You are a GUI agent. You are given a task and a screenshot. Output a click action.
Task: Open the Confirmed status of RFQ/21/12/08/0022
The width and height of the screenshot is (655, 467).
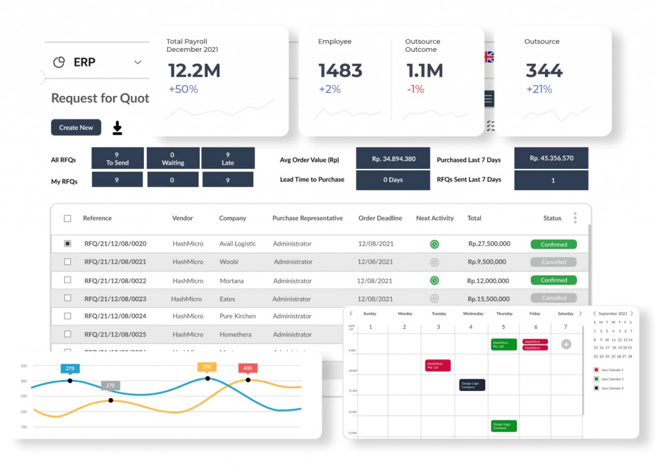click(x=553, y=280)
